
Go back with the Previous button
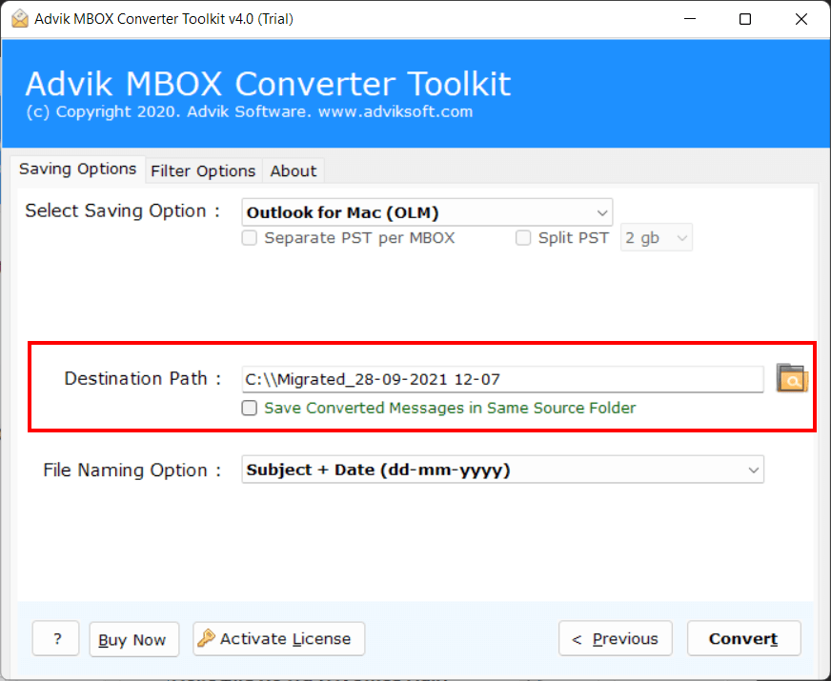[x=616, y=639]
